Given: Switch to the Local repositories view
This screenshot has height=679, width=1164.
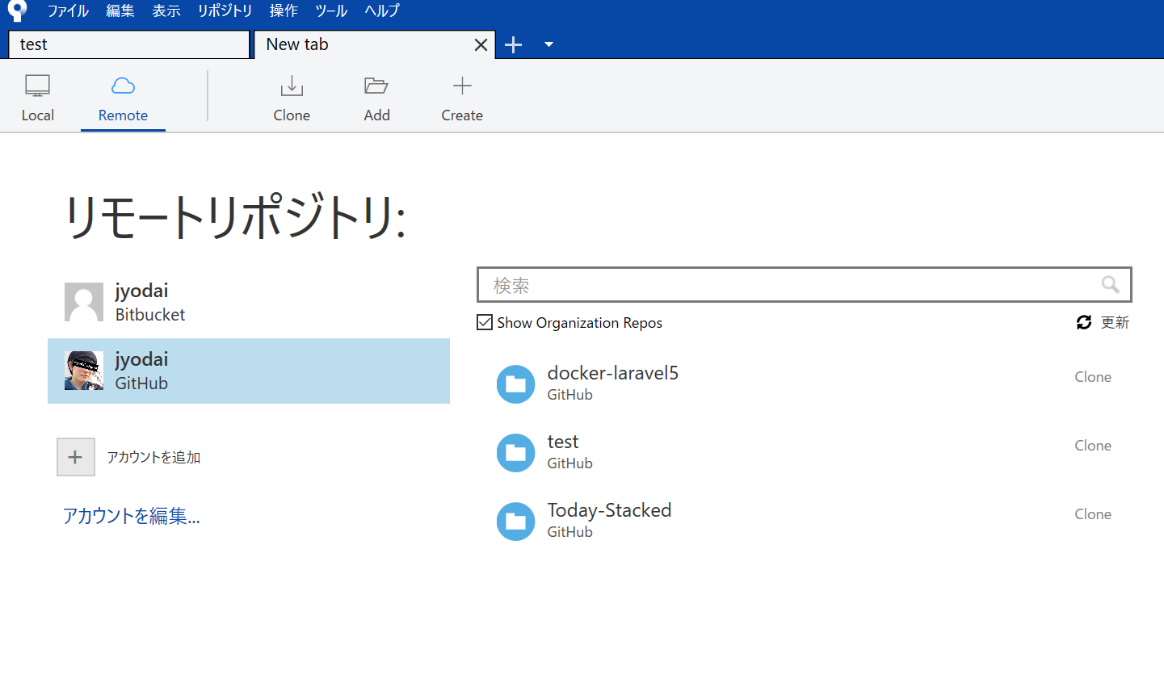Looking at the screenshot, I should click(x=37, y=96).
